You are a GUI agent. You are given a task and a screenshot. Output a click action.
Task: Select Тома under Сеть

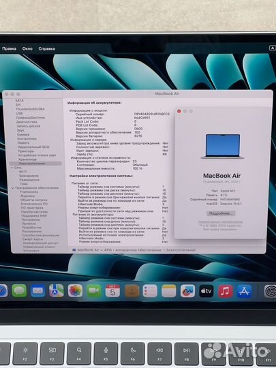[x=23, y=184]
